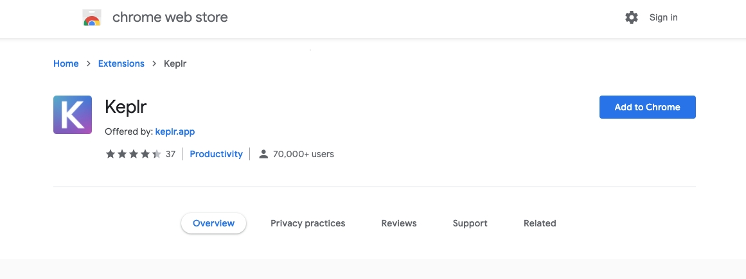
Task: Go to the Home breadcrumb
Action: [66, 63]
